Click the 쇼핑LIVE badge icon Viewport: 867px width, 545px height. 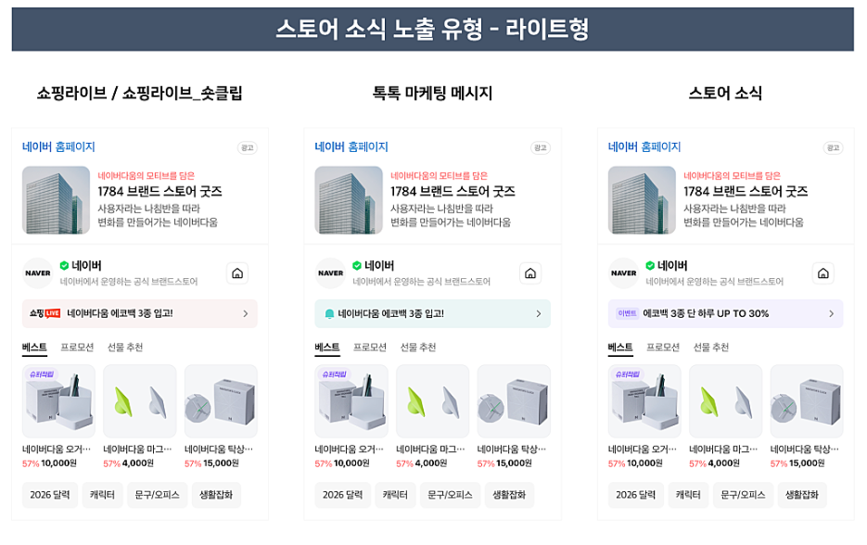[x=45, y=314]
